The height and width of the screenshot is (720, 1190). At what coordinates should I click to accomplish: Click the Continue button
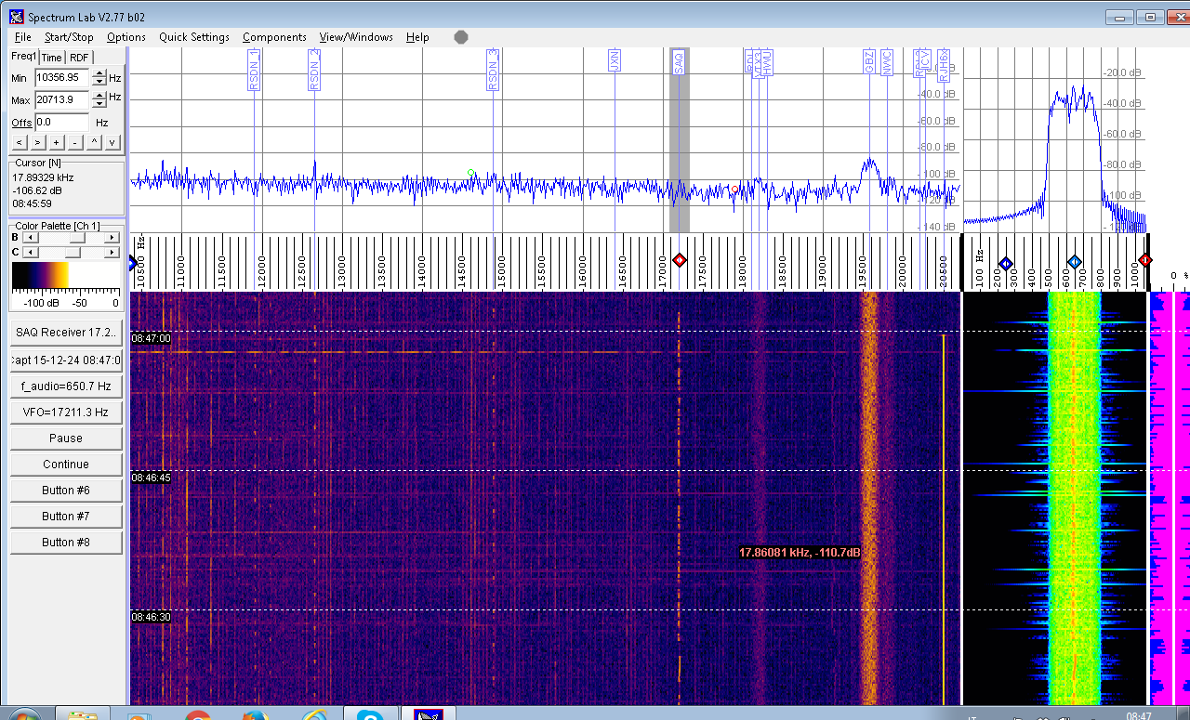tap(66, 464)
